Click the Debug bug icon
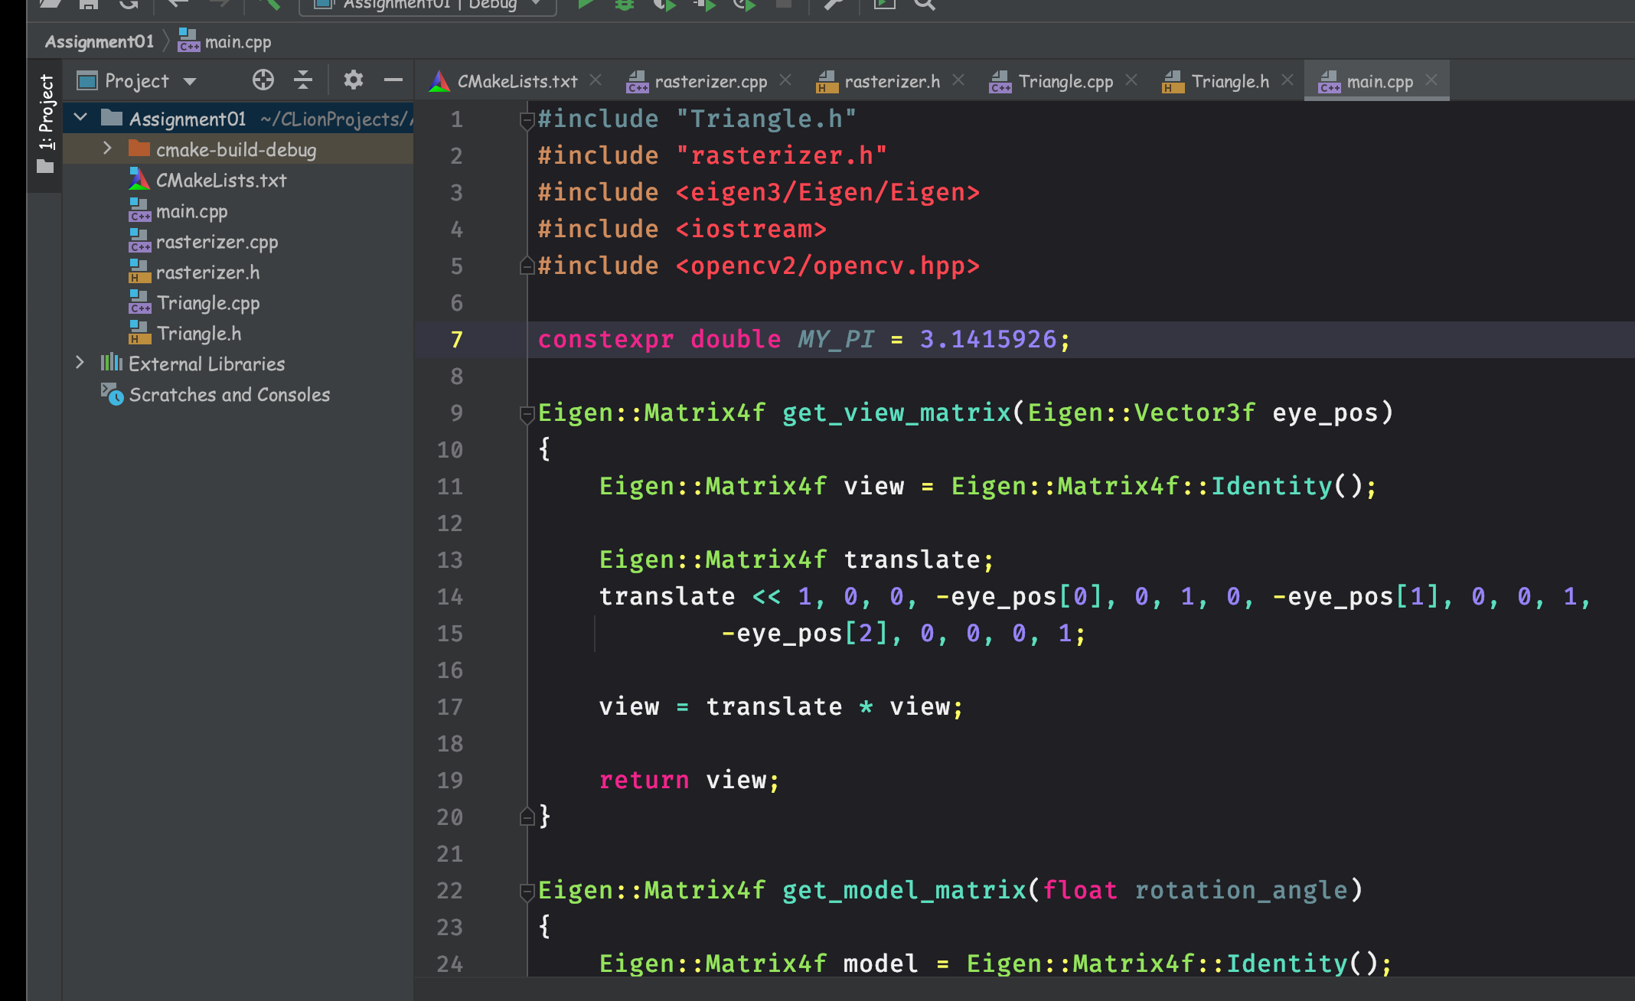Image resolution: width=1635 pixels, height=1001 pixels. [625, 4]
